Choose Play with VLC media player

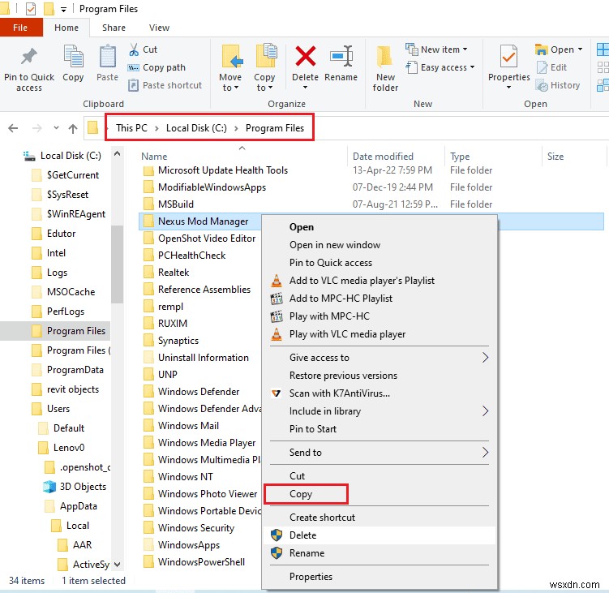(379, 334)
